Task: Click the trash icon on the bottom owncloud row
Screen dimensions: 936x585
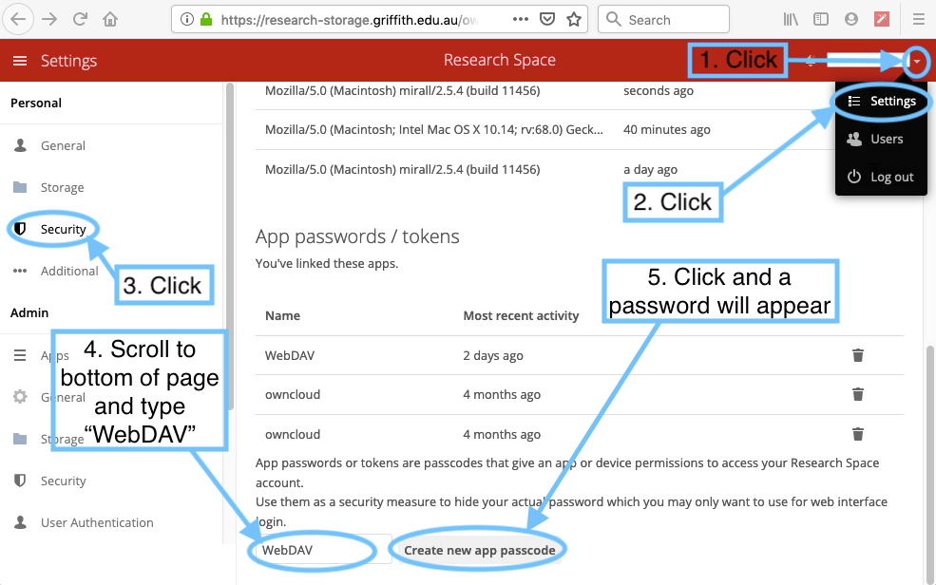Action: click(x=858, y=434)
